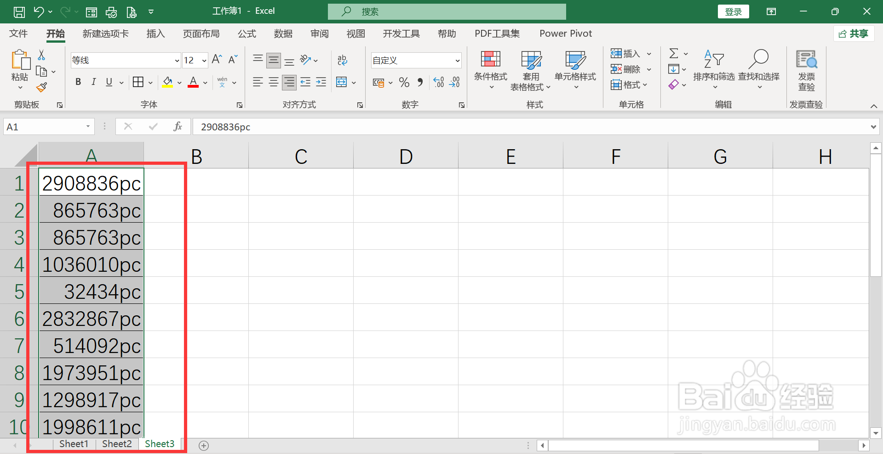Align text to the top
This screenshot has height=454, width=883.
(258, 60)
